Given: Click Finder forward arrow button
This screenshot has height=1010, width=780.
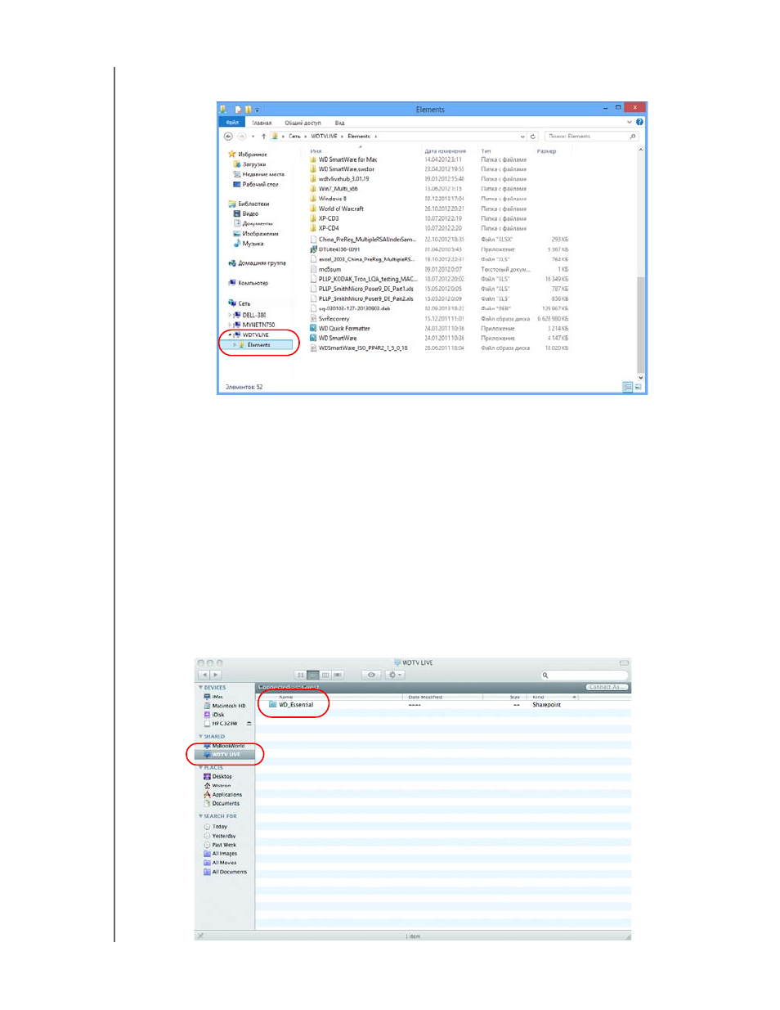Looking at the screenshot, I should pyautogui.click(x=216, y=676).
